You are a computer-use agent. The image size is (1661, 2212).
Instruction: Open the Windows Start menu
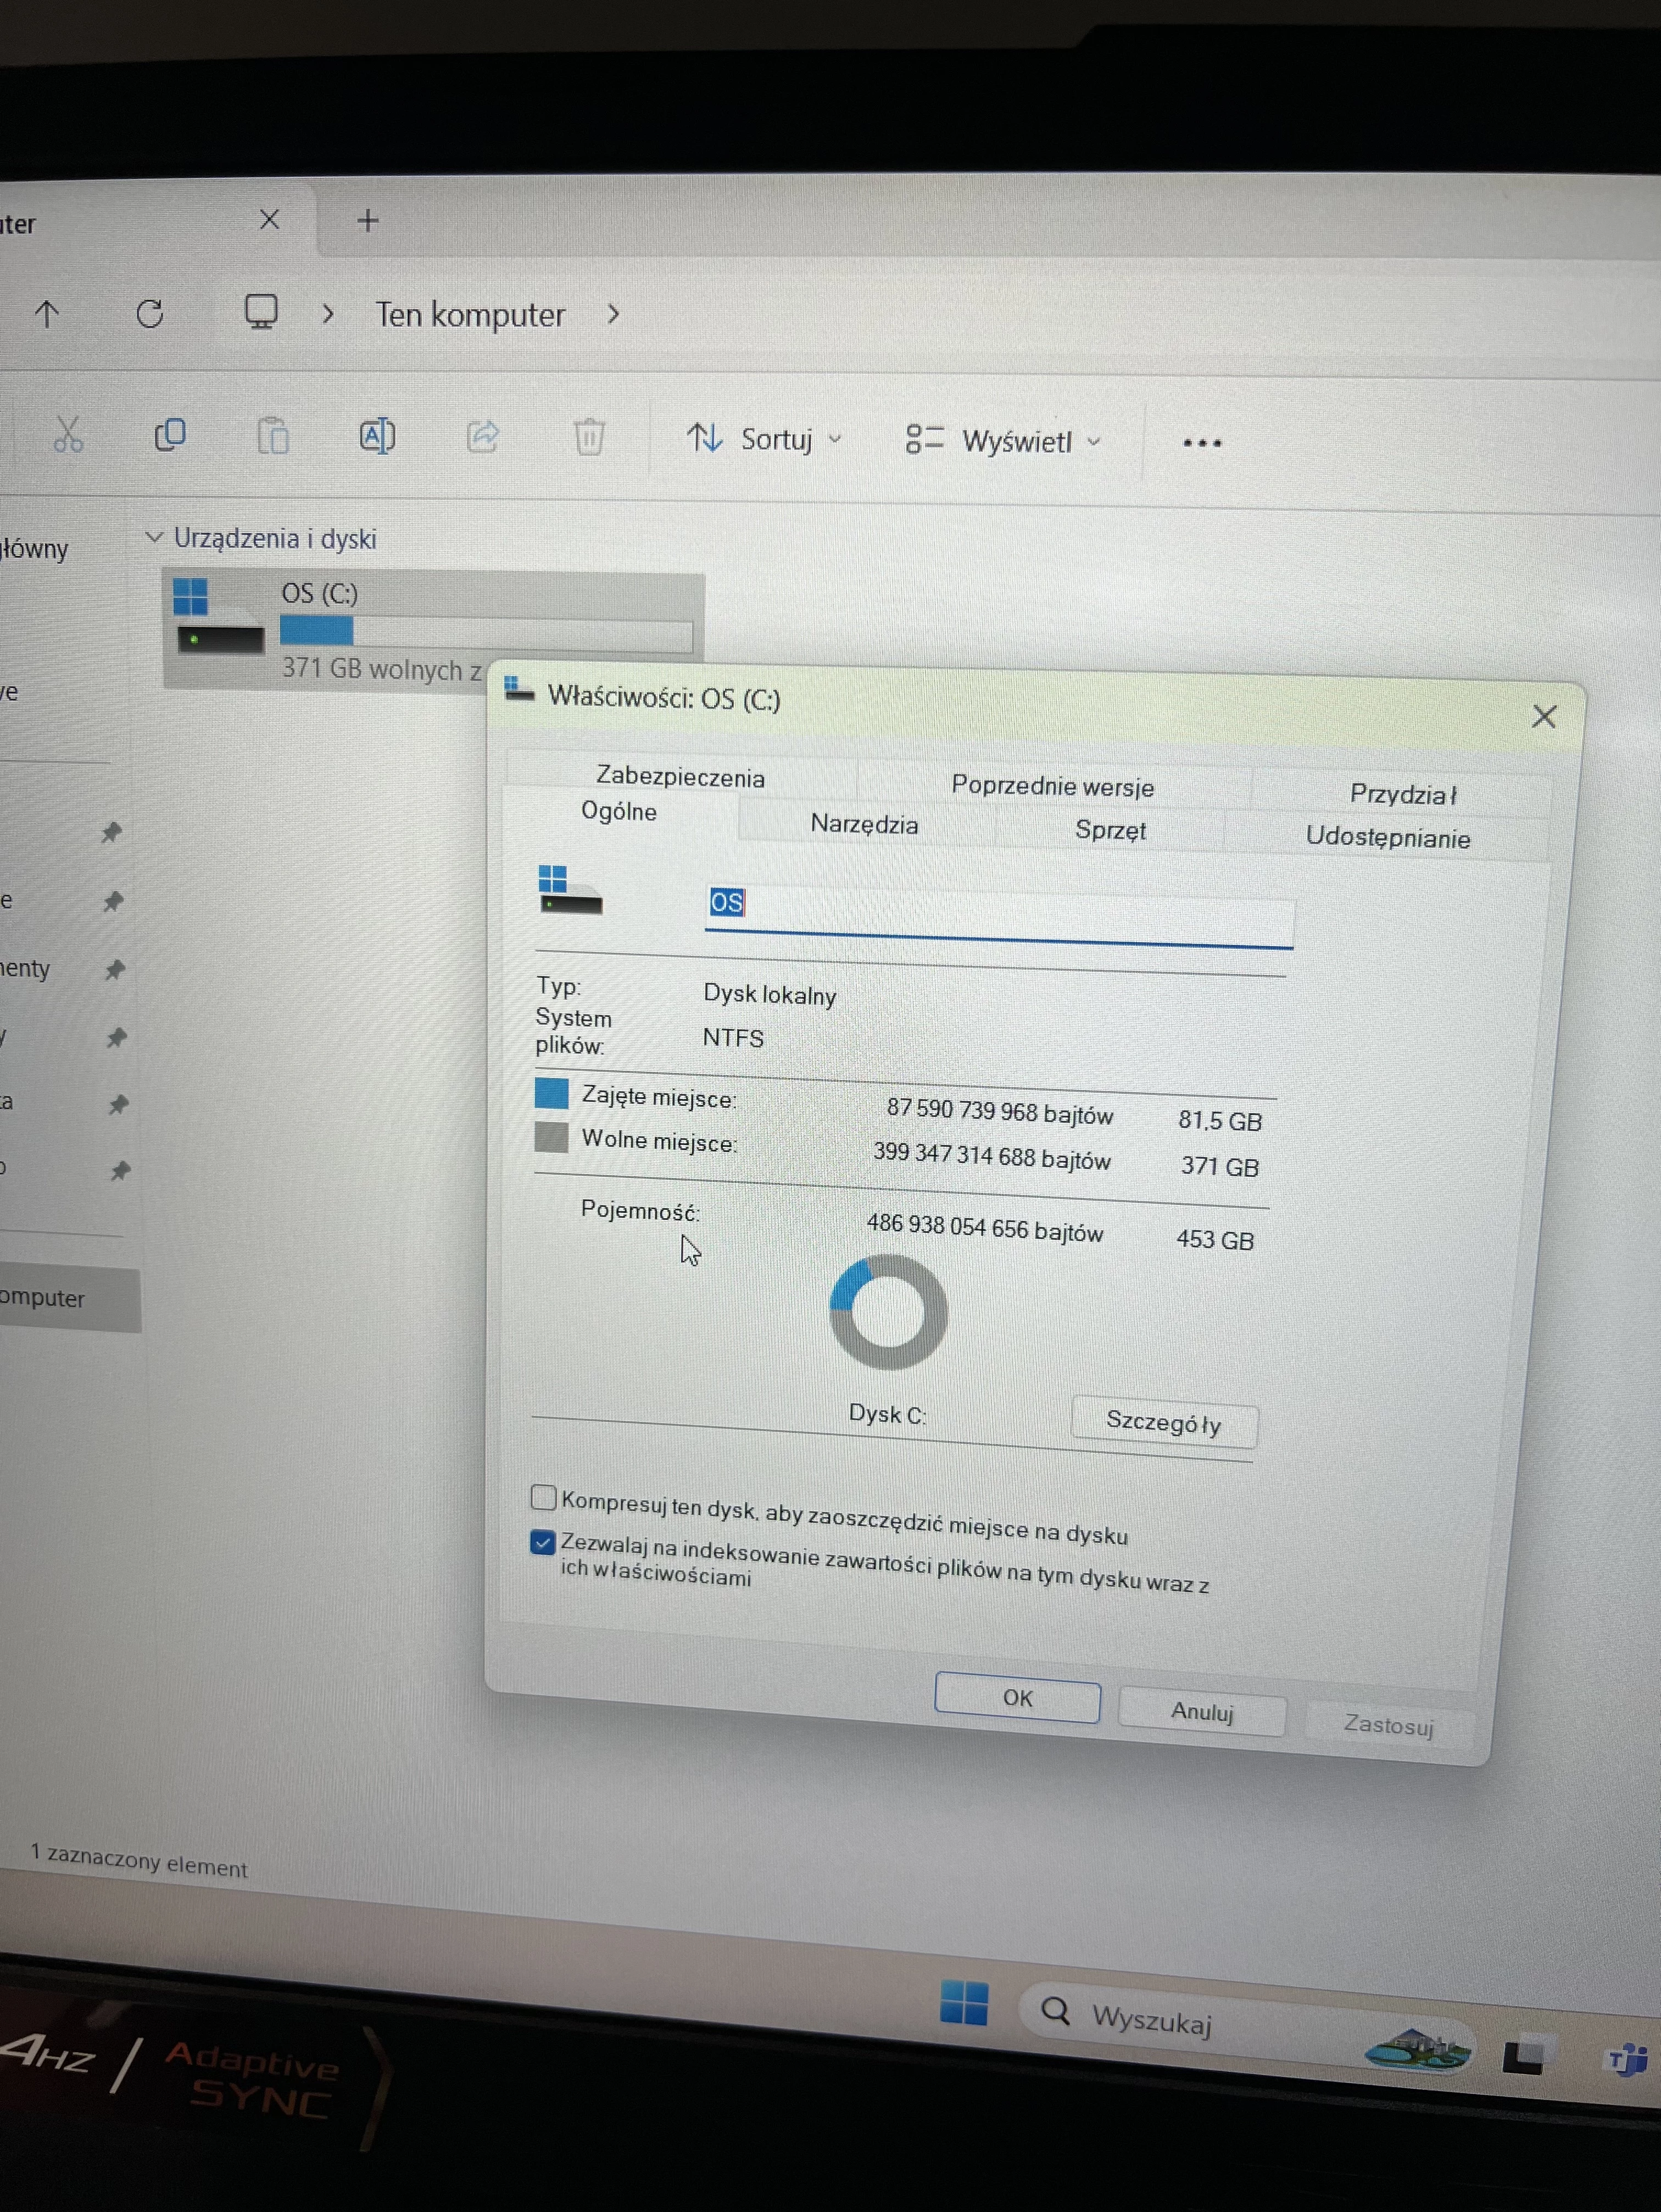click(964, 2002)
